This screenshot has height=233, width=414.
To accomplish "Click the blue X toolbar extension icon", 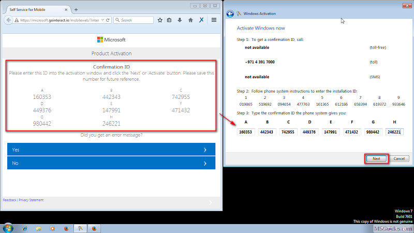I will pyautogui.click(x=201, y=20).
